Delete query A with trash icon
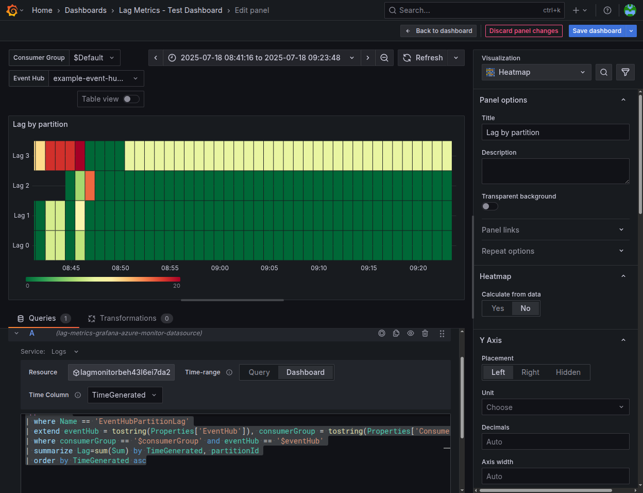643x493 pixels. tap(425, 333)
